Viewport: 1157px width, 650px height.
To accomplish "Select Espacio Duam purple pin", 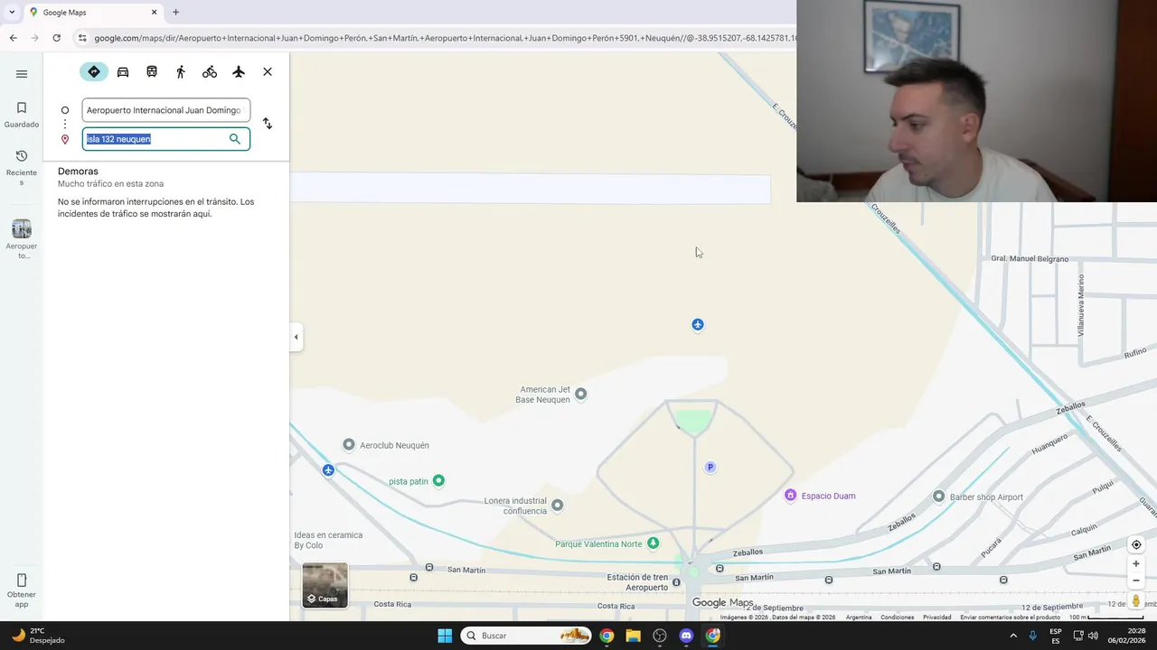I will coord(791,496).
